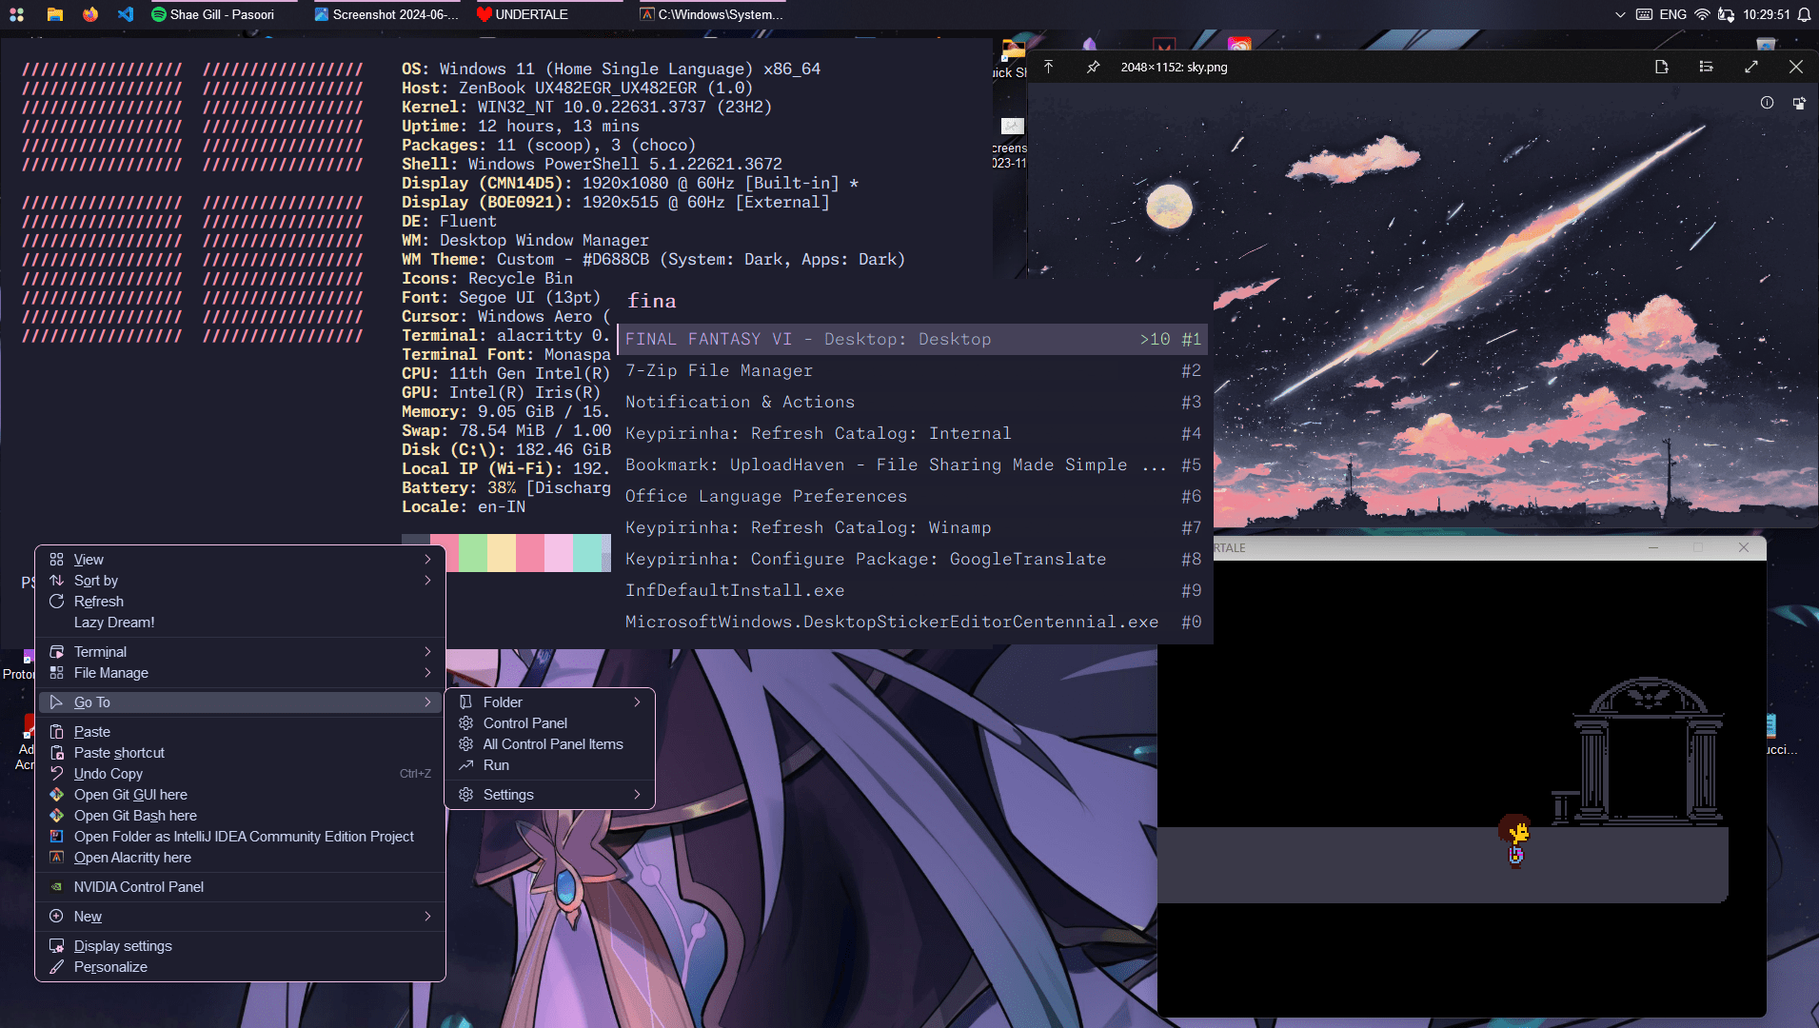
Task: Expand the New submenu
Action: [x=240, y=917]
